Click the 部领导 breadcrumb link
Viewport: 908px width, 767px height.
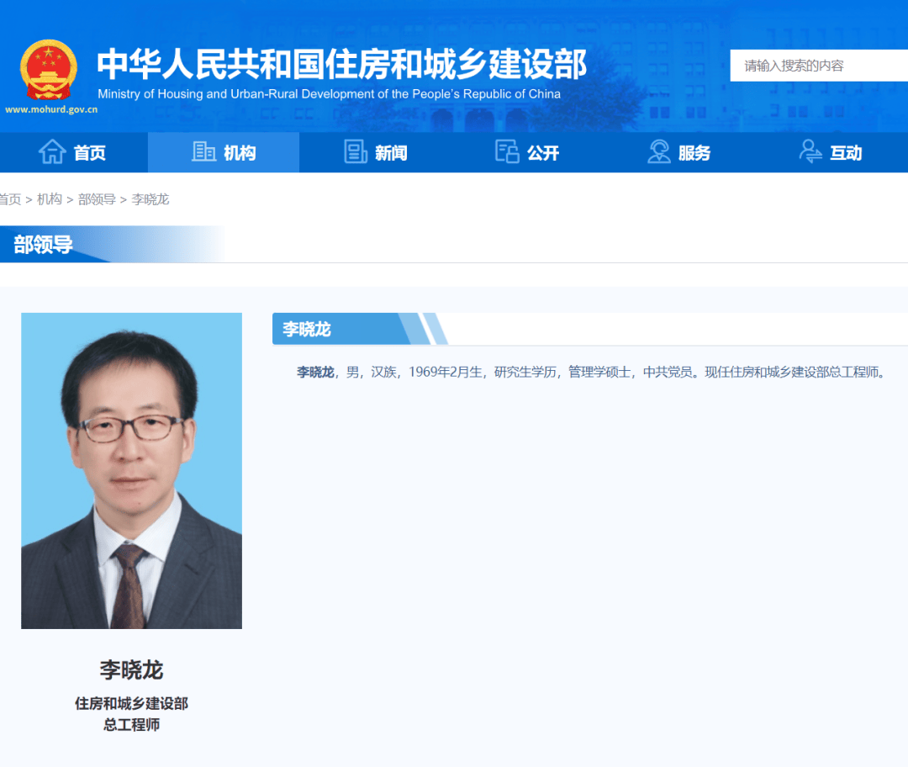97,199
